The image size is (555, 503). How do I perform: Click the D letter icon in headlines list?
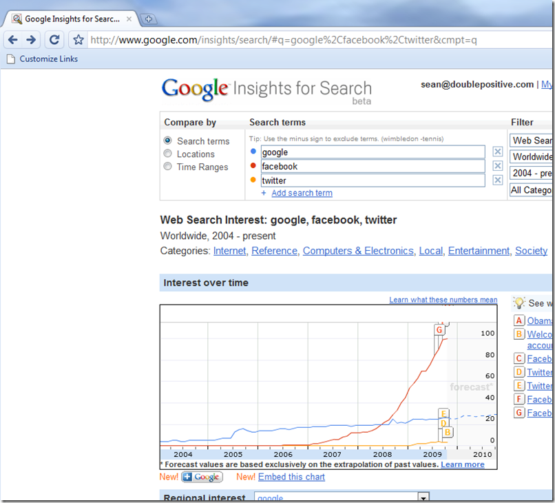[519, 372]
